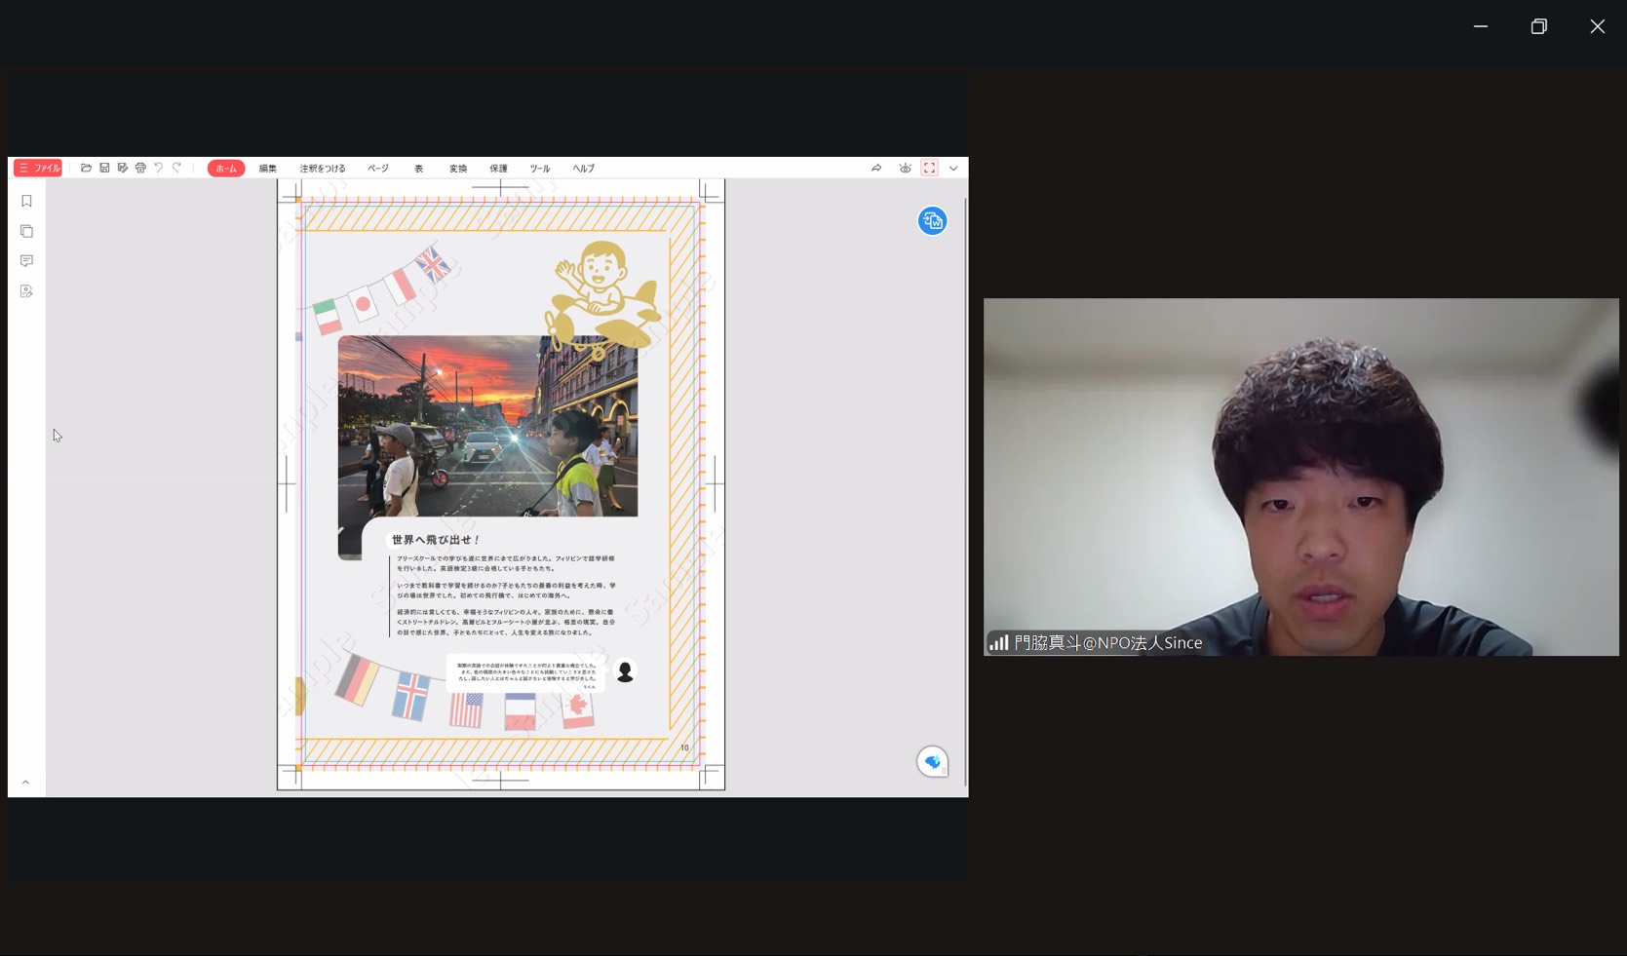
Task: Open the bookmarks panel in left sidebar
Action: pyautogui.click(x=26, y=201)
